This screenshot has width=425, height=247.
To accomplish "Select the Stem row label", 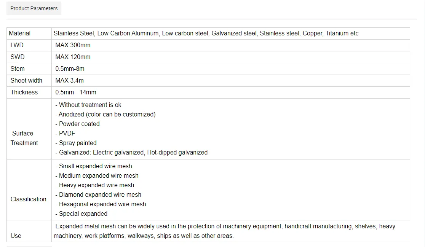I will tap(18, 69).
